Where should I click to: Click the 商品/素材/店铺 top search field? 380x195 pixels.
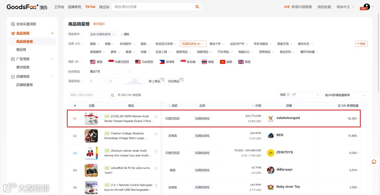click(152, 7)
